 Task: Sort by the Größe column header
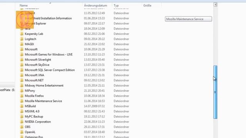(147, 5)
